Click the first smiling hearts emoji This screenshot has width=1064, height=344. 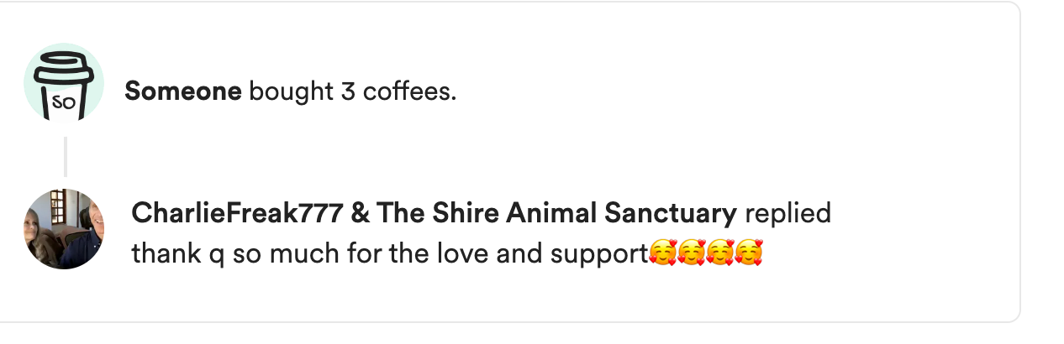click(x=664, y=253)
